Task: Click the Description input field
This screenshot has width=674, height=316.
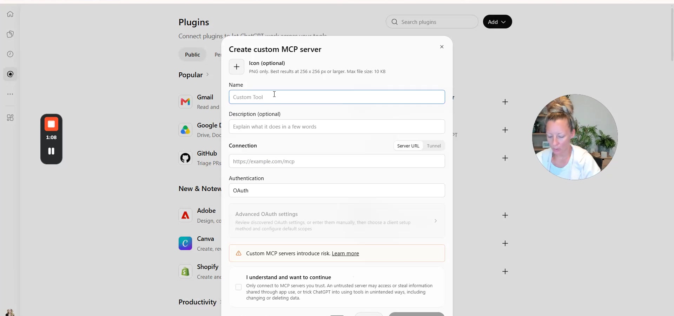Action: click(x=337, y=127)
